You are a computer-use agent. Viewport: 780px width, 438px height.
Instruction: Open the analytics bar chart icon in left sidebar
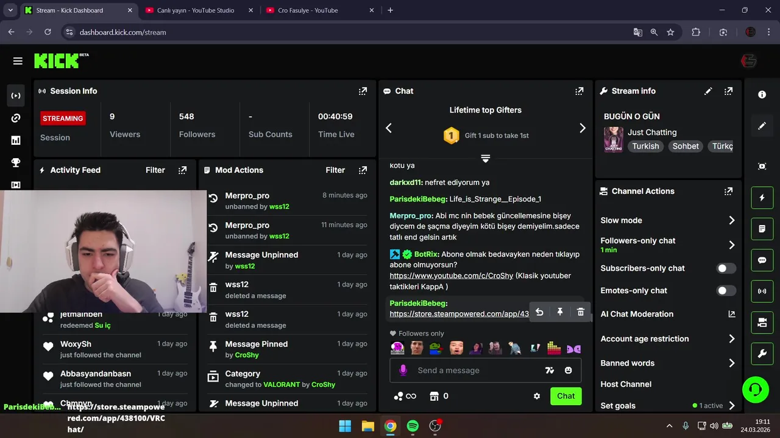tap(16, 141)
